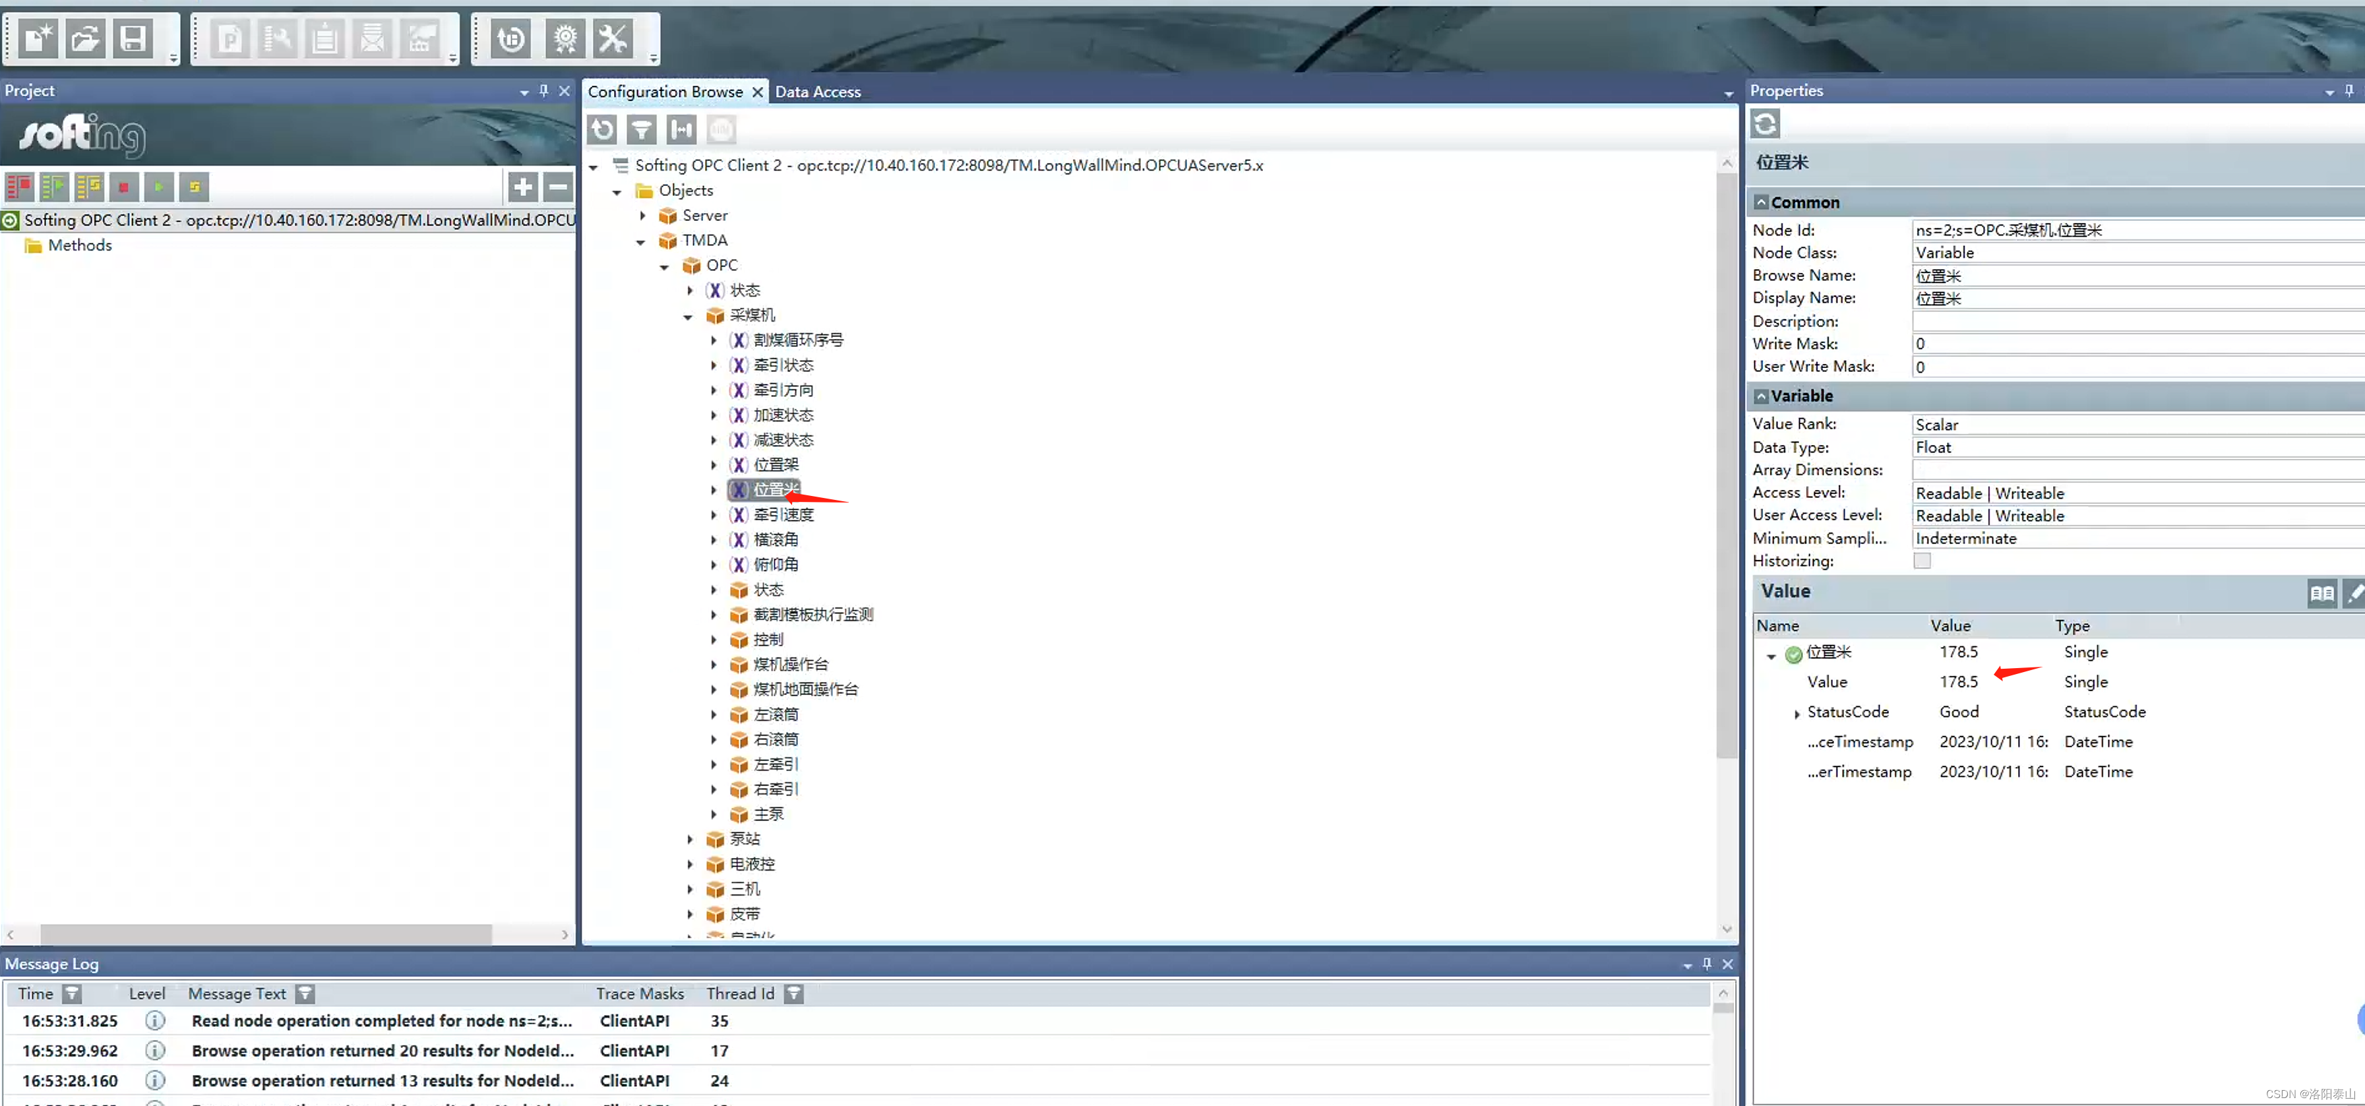Collapse the Objects folder node
2365x1106 pixels.
[x=617, y=192]
